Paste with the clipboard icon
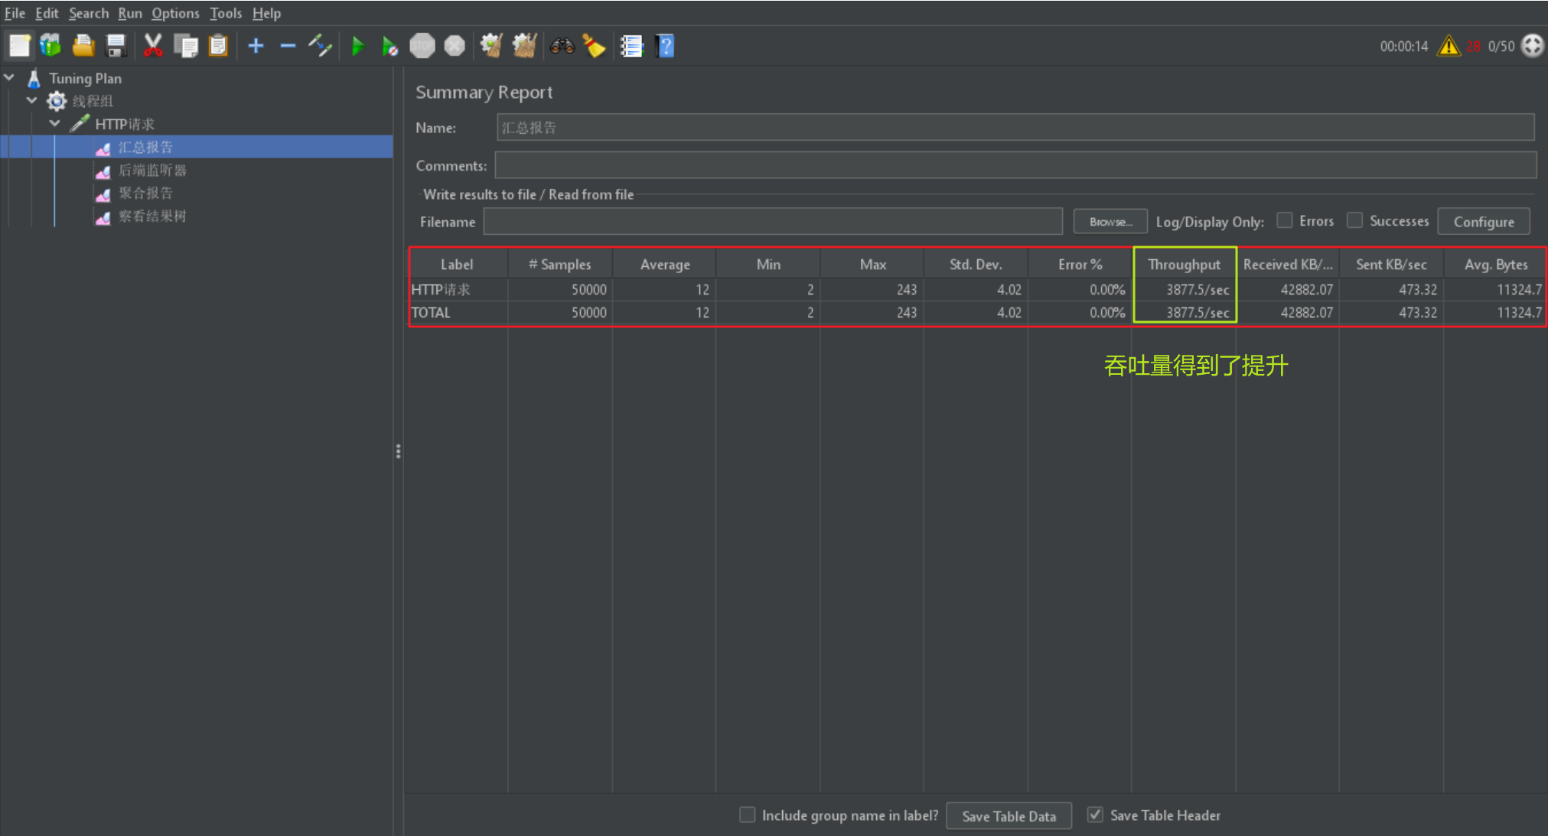Image resolution: width=1548 pixels, height=836 pixels. coord(219,46)
